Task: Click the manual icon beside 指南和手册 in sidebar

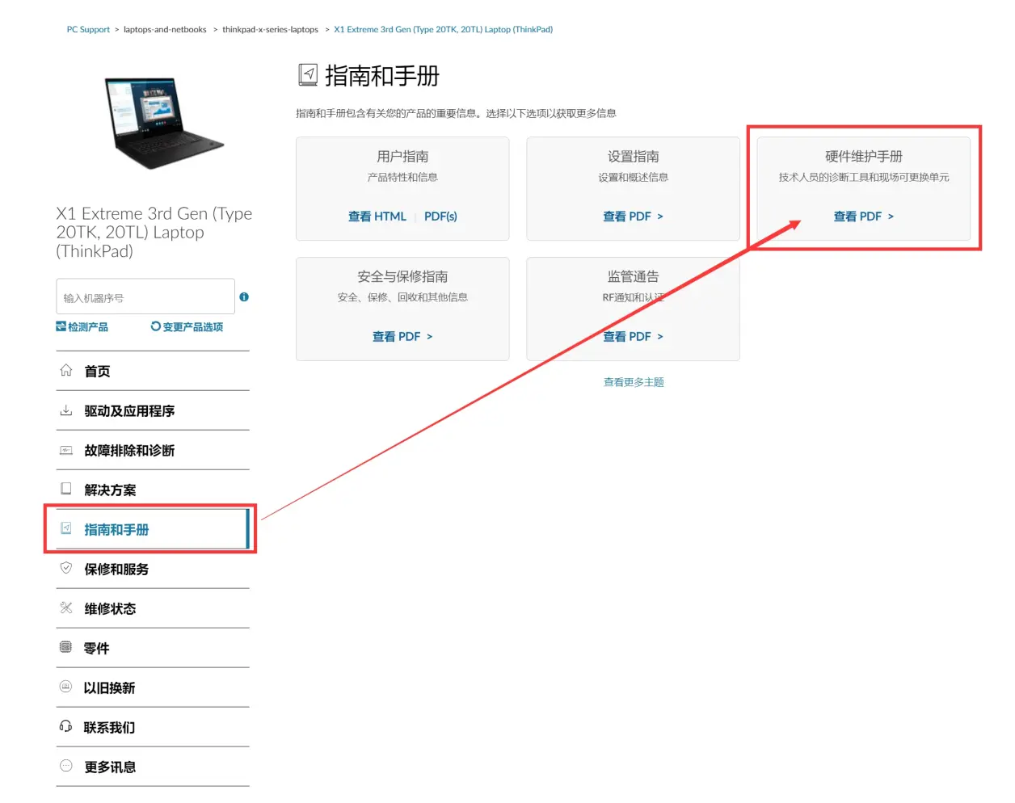Action: (66, 528)
